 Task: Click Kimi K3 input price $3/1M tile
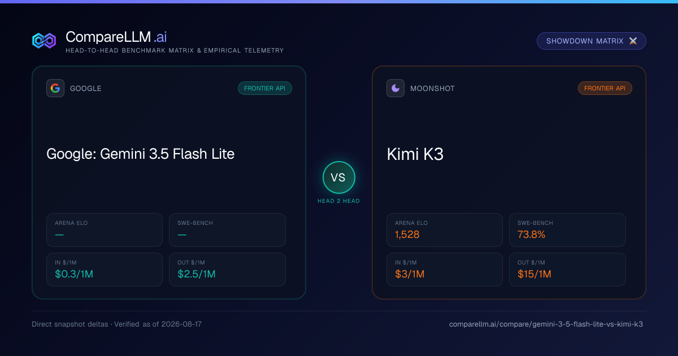coord(445,270)
